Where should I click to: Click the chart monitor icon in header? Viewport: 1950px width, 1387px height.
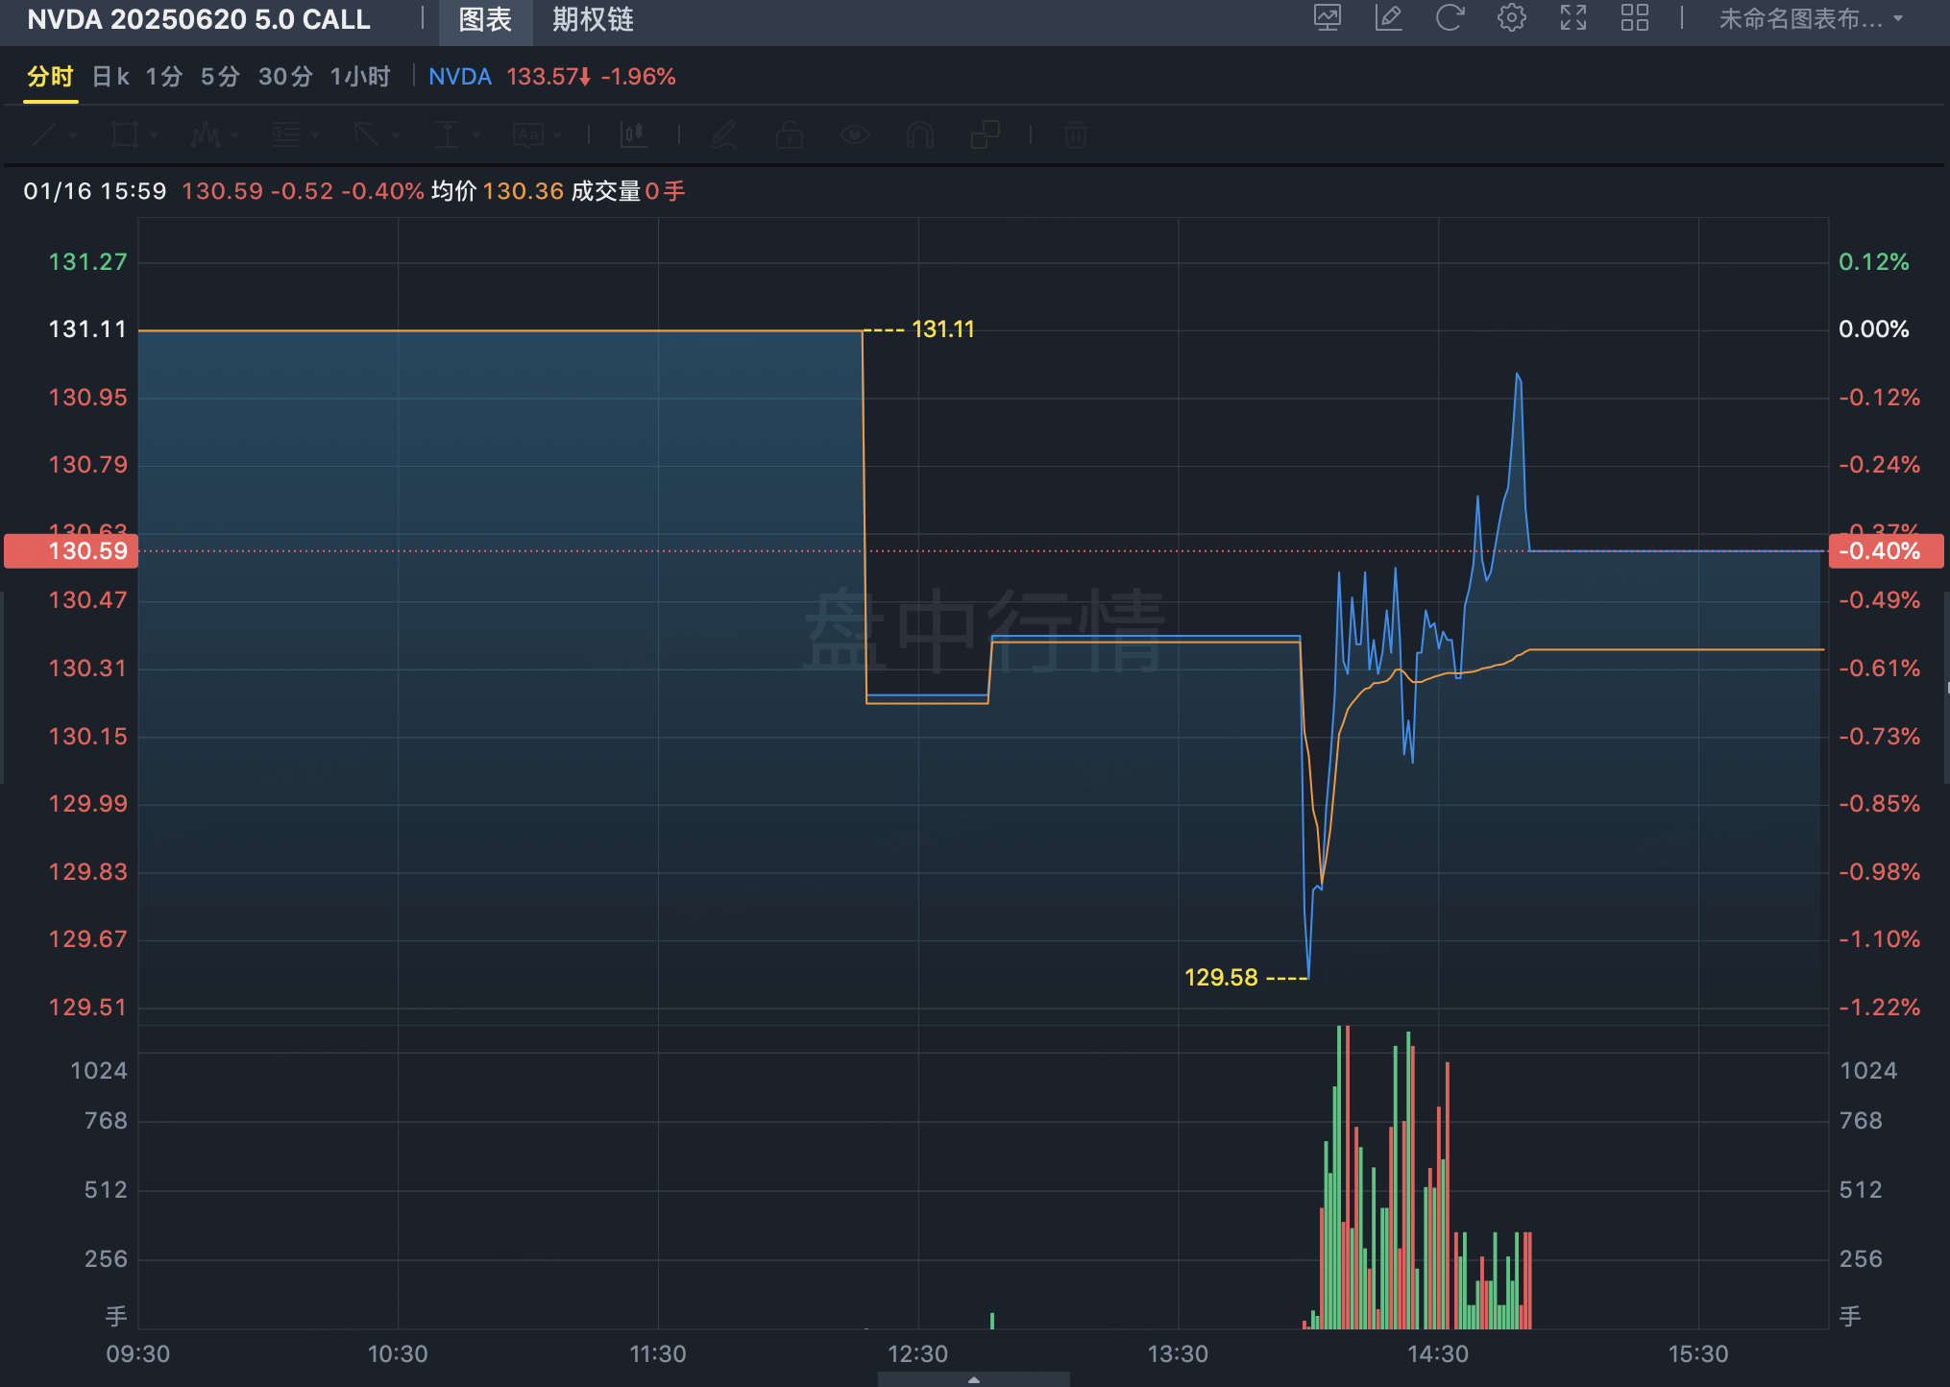click(x=1328, y=18)
